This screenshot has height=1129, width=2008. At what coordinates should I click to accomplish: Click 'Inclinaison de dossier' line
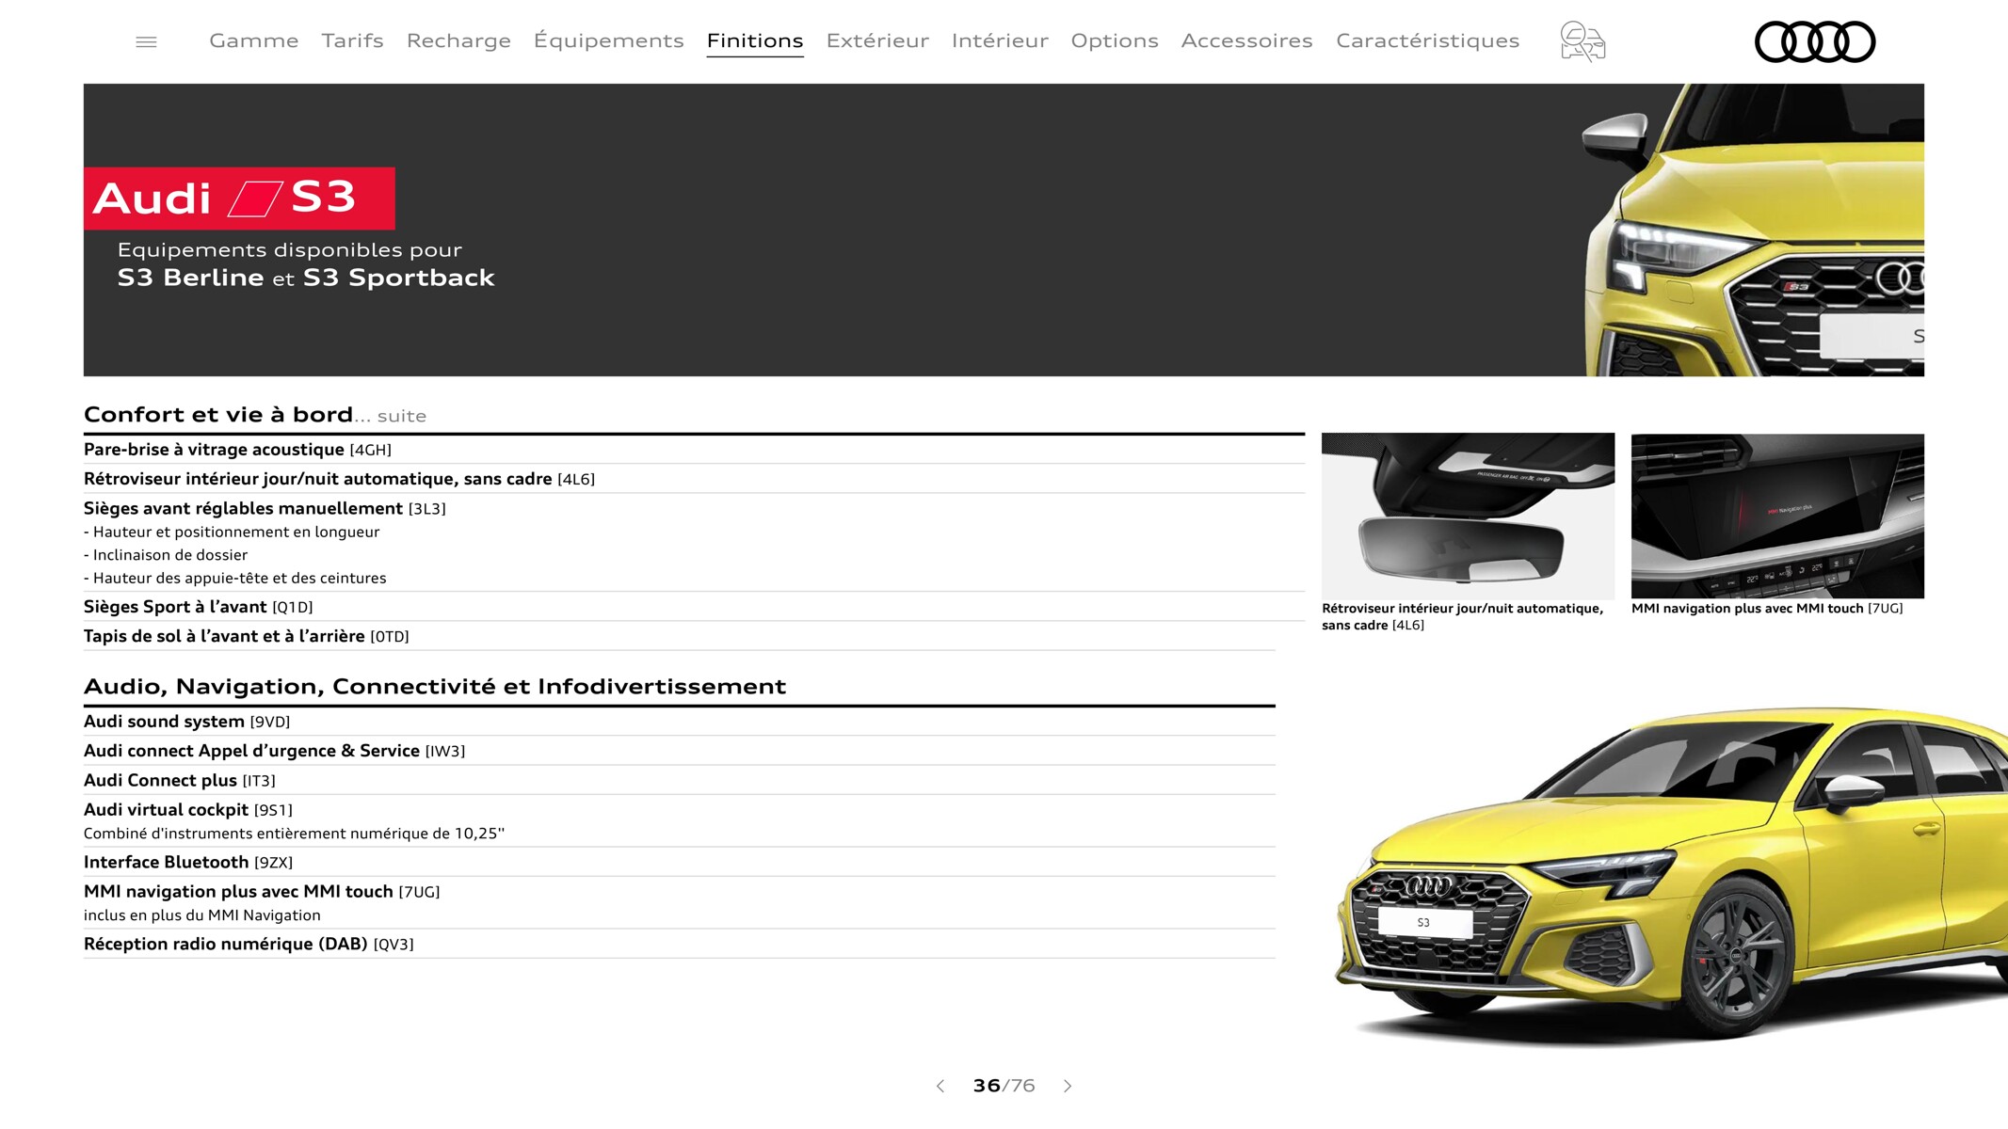coord(166,555)
